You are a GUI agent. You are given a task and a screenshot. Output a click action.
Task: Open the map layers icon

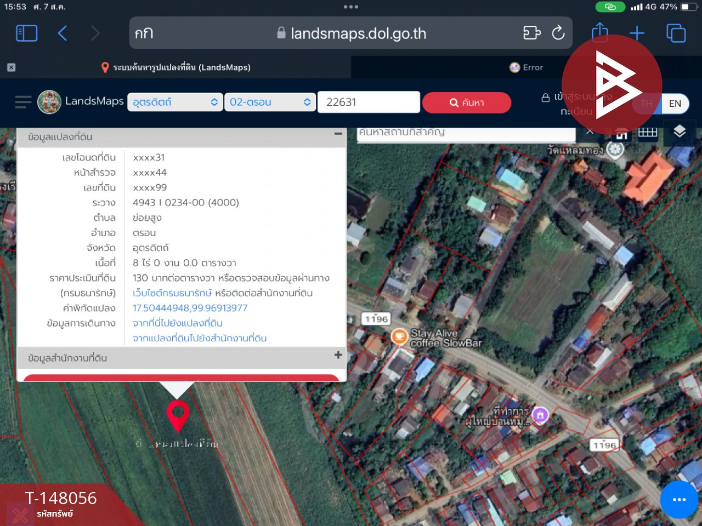680,131
